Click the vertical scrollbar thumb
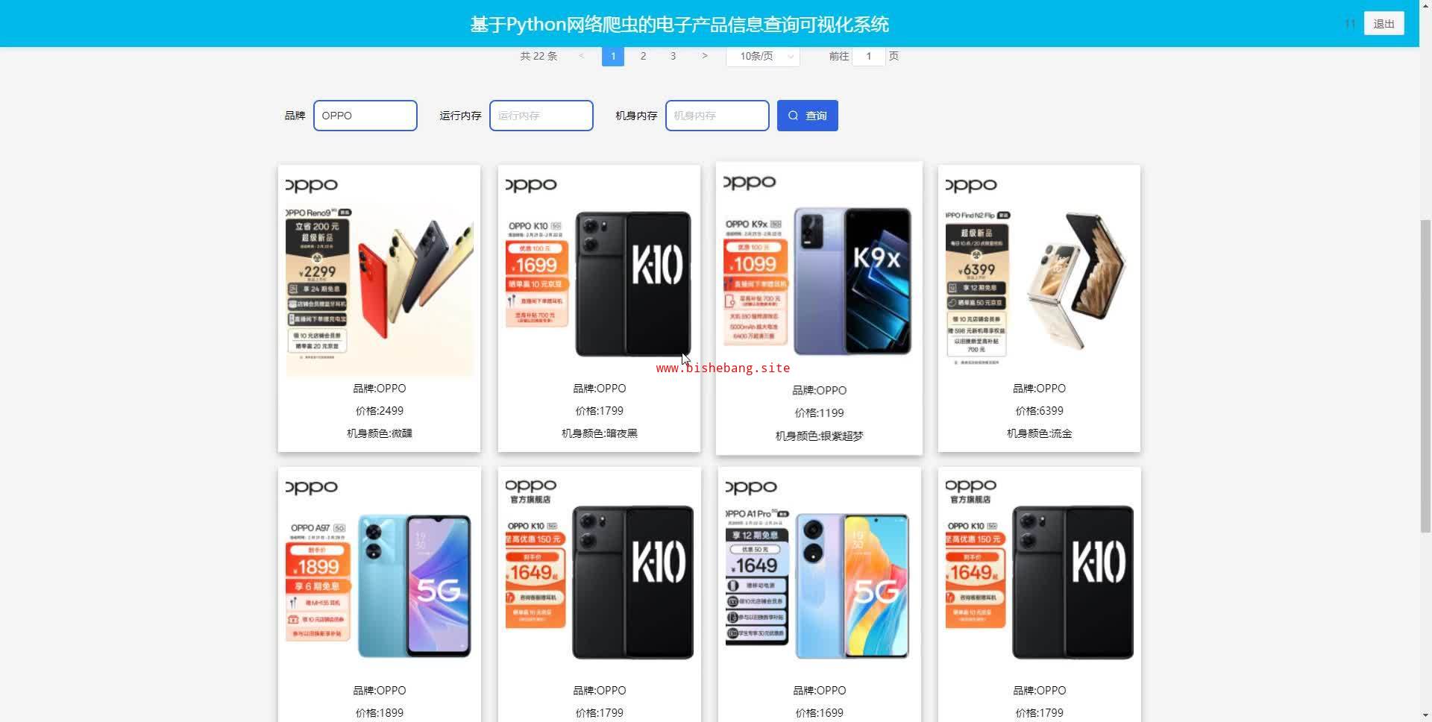The width and height of the screenshot is (1432, 722). [1425, 375]
